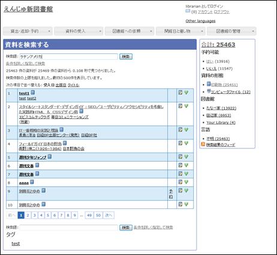Click the green arrow icon in row 5

(x=186, y=157)
